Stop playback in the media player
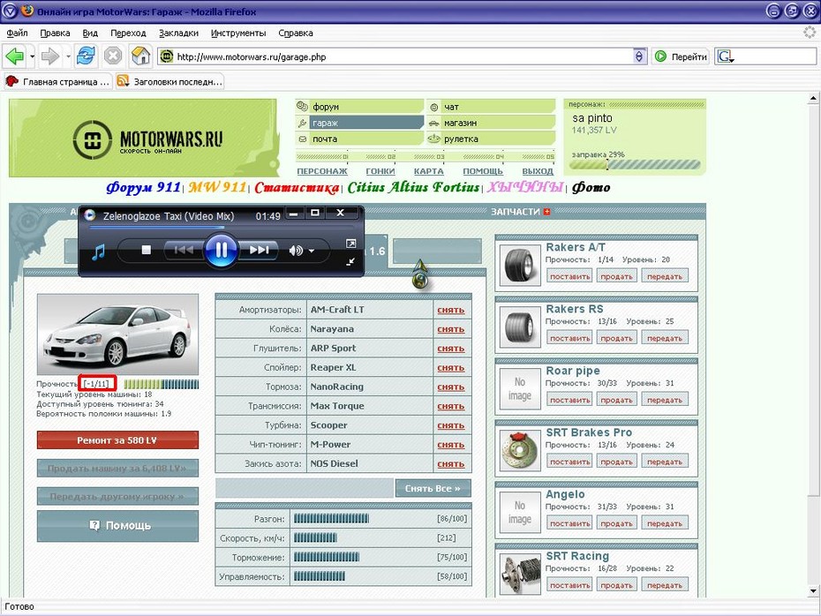The width and height of the screenshot is (821, 616). click(x=146, y=250)
